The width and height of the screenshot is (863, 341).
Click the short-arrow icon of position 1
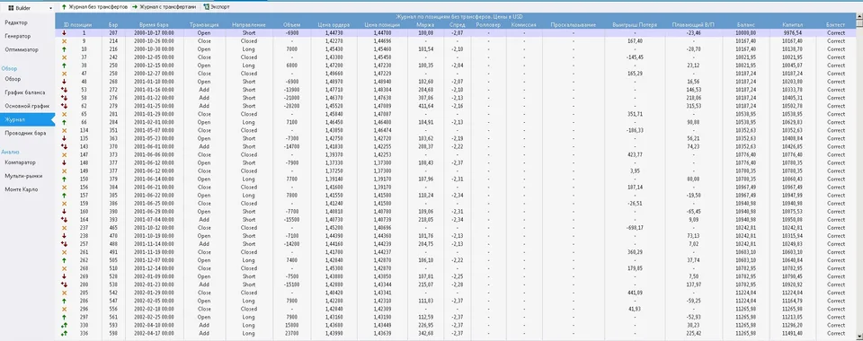[65, 33]
